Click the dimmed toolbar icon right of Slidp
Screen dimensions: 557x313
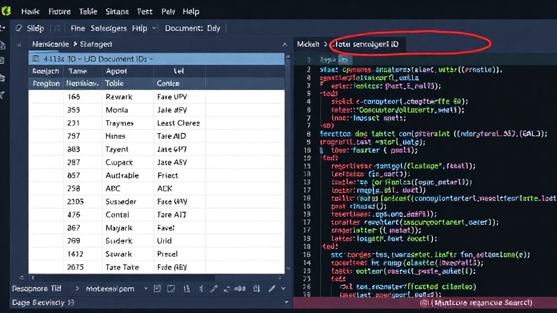[57, 28]
